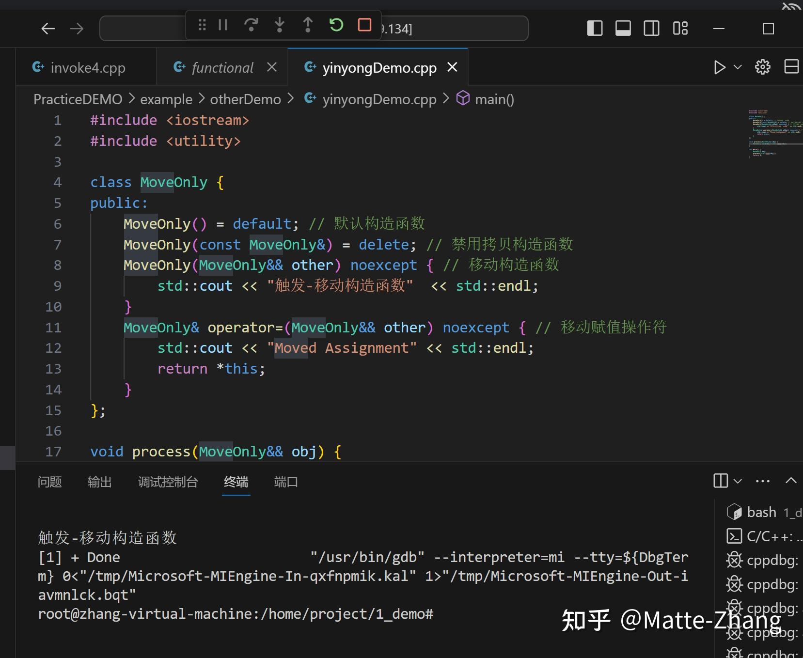Screen dimensions: 803x658
Task: Step out of the current function
Action: pos(308,25)
